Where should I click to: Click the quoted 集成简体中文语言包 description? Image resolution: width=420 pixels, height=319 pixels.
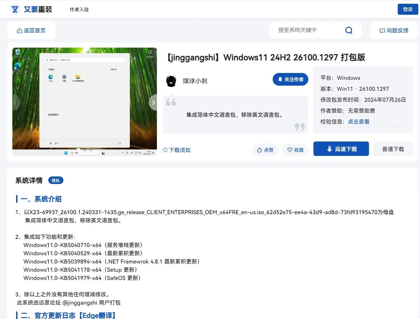pos(236,115)
